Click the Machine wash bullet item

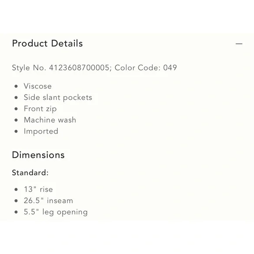(50, 120)
